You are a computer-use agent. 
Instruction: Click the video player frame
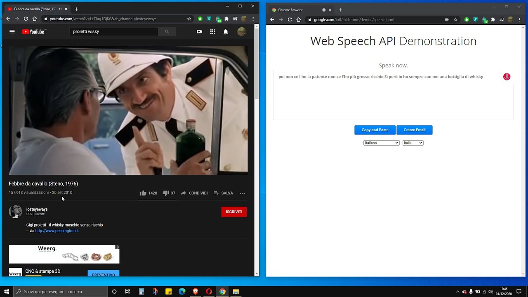click(128, 110)
